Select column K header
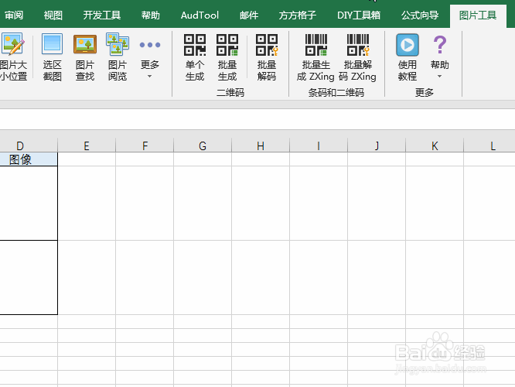 point(435,146)
